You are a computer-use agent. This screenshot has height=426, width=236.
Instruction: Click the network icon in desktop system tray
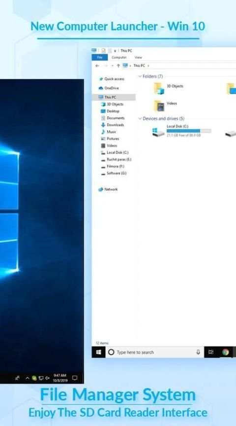[x=41, y=378]
